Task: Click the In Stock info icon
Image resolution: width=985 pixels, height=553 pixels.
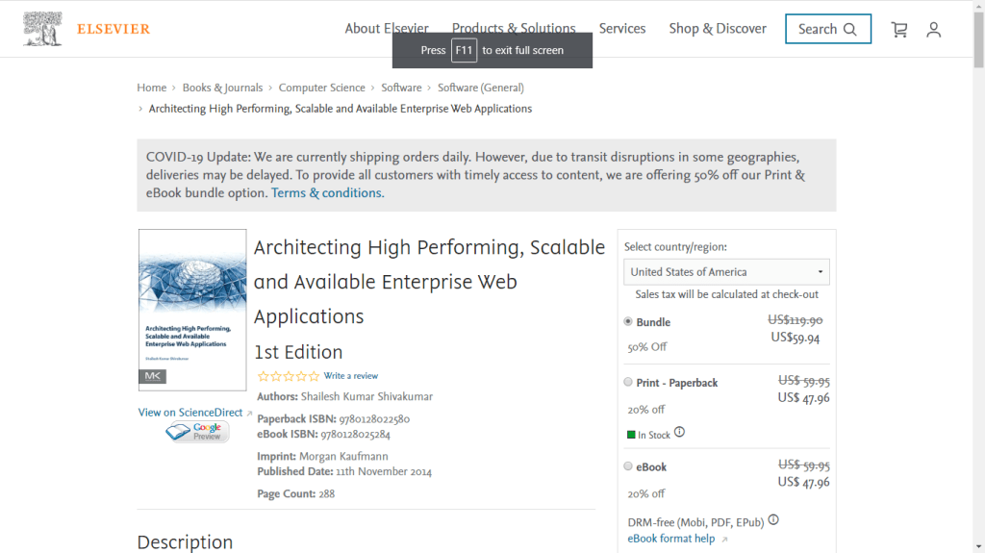Action: click(x=679, y=433)
